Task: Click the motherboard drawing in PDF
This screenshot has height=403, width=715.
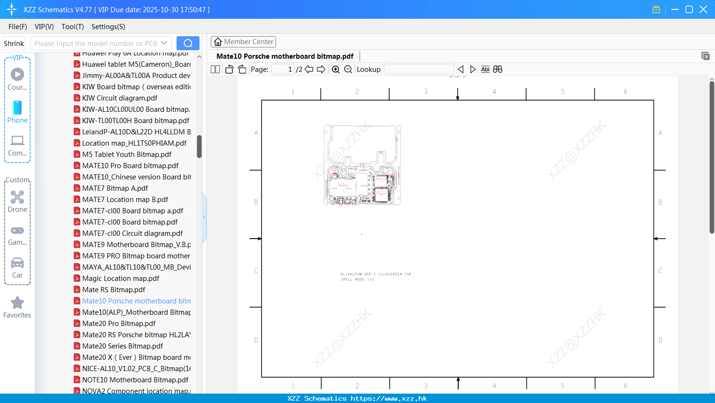Action: click(362, 165)
